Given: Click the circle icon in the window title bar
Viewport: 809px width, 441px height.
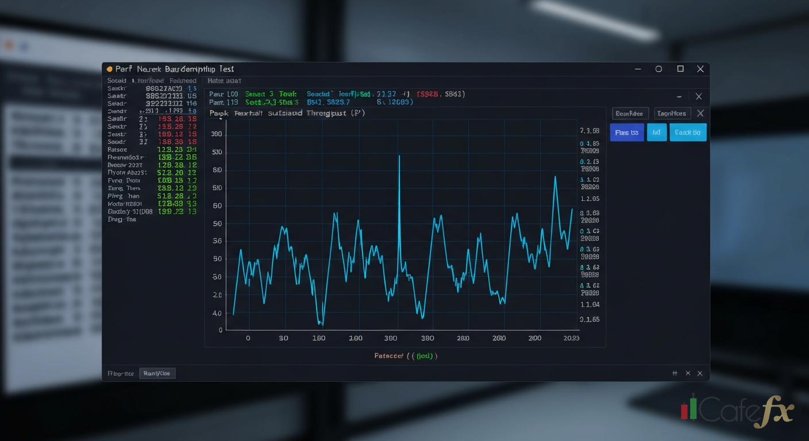Looking at the screenshot, I should [x=658, y=68].
